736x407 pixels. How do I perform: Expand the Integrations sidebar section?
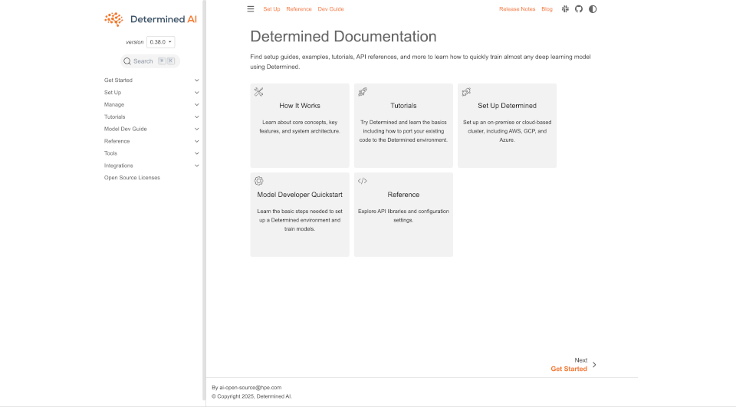pos(196,166)
